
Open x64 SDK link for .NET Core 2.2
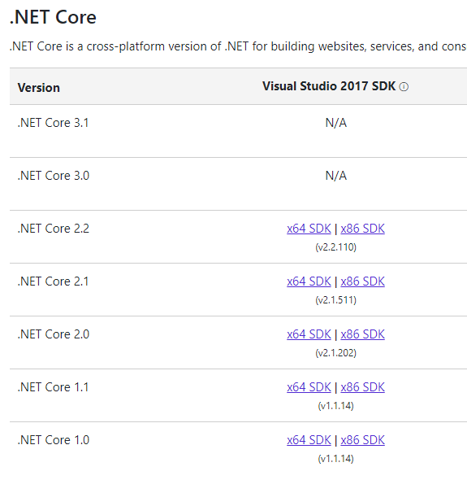pyautogui.click(x=309, y=229)
